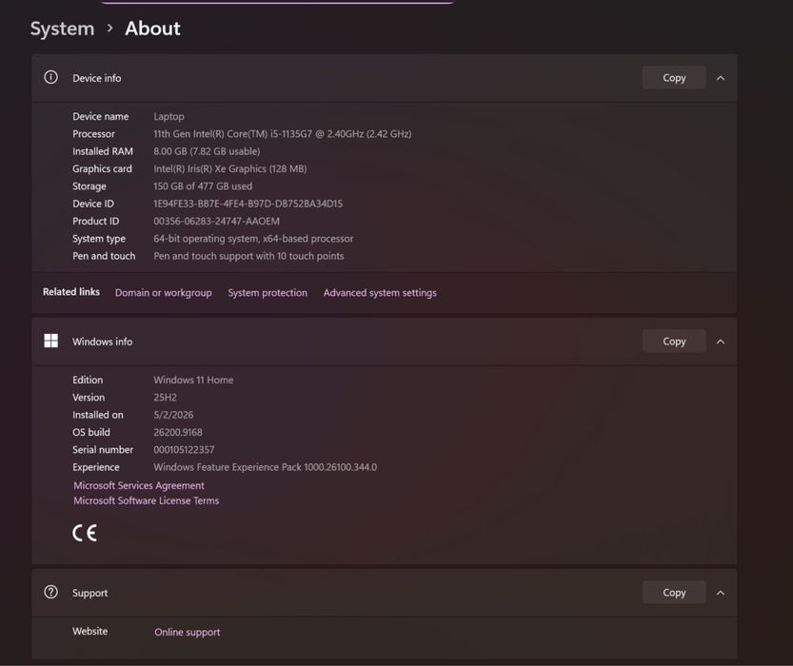
Task: Click the Device info circle icon
Action: tap(50, 77)
